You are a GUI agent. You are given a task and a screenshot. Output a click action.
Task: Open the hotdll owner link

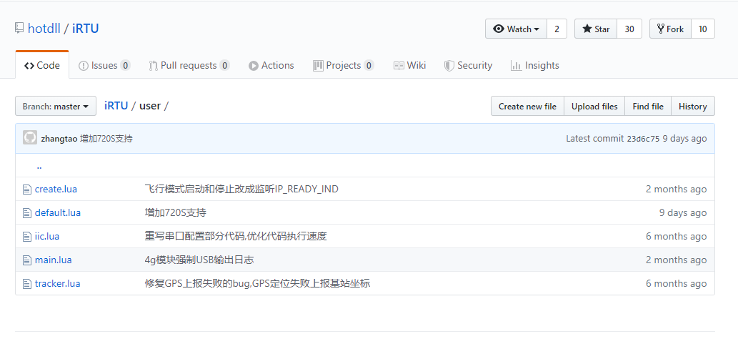(44, 29)
